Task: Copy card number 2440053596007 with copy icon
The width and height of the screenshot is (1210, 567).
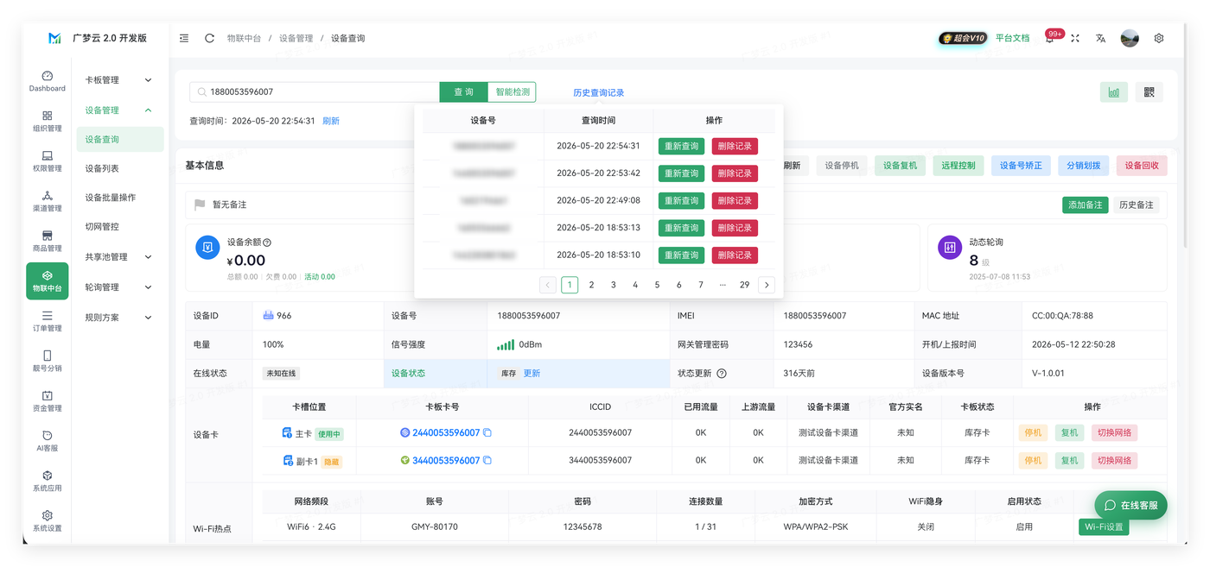Action: pyautogui.click(x=487, y=432)
